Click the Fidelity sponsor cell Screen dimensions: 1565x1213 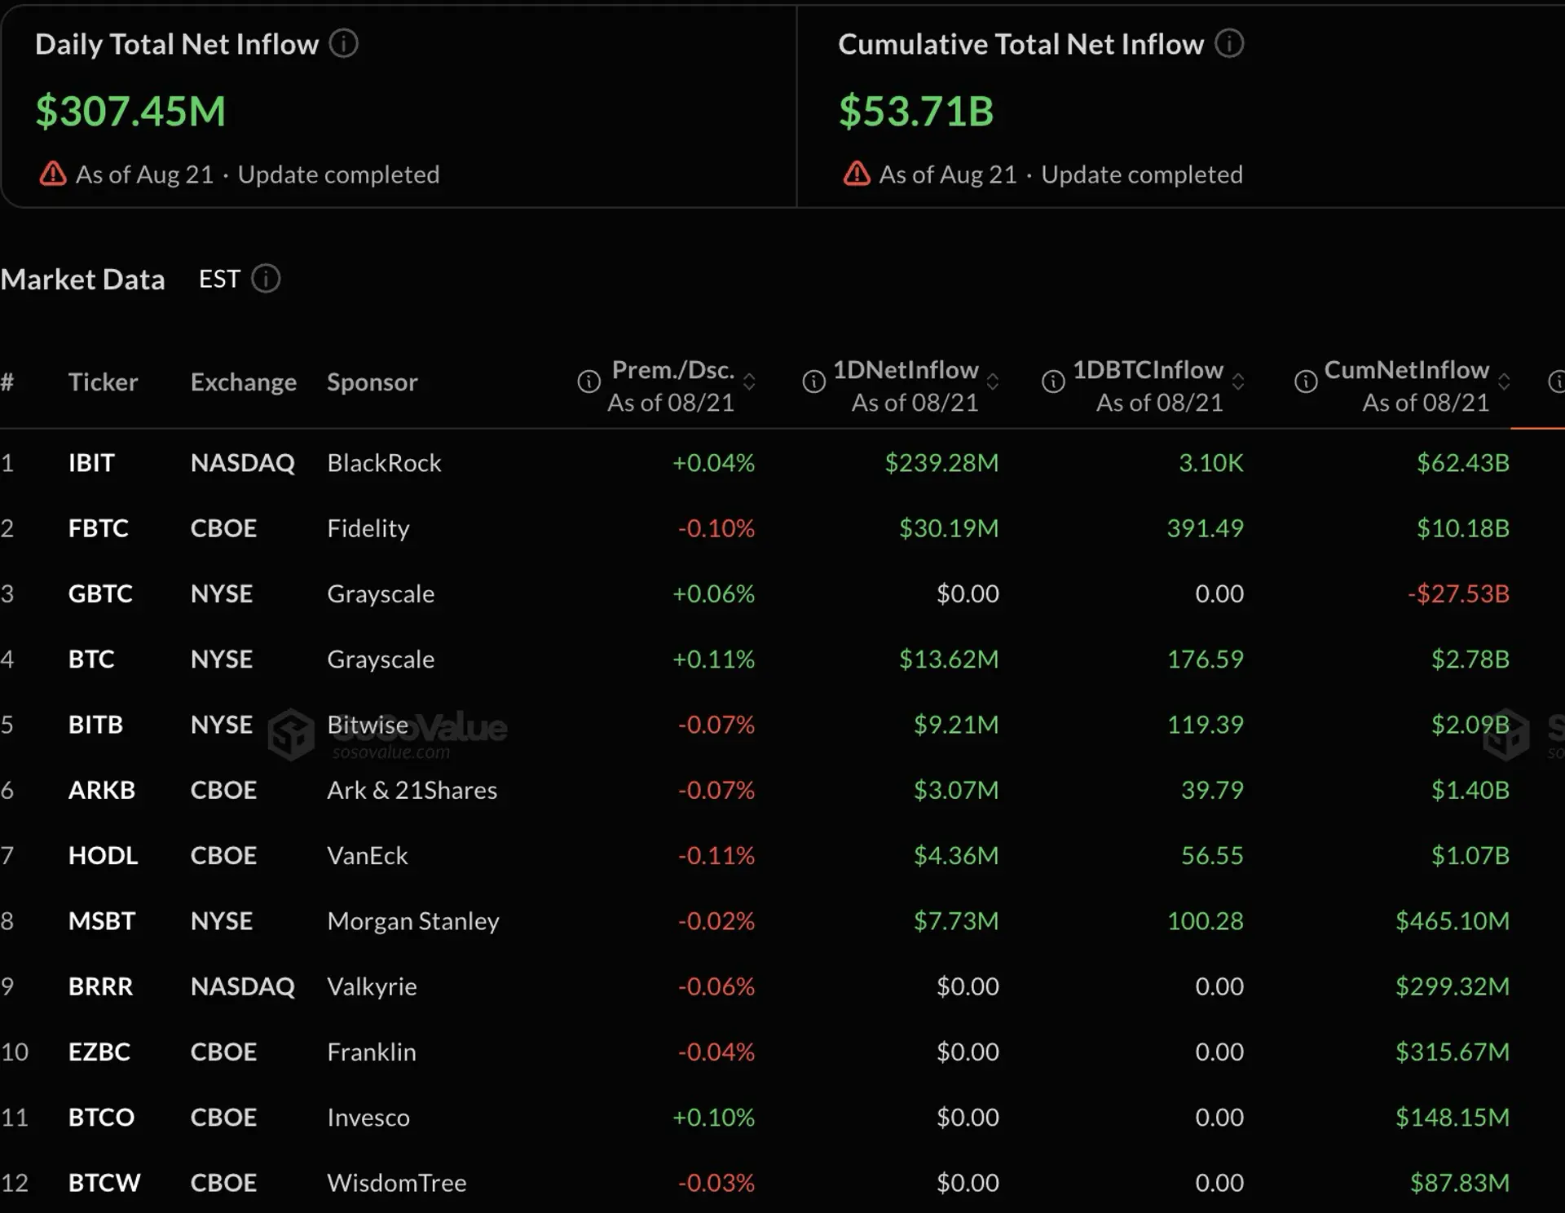click(368, 528)
